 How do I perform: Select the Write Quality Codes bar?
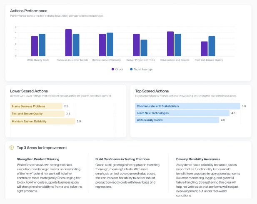[x=177, y=120]
